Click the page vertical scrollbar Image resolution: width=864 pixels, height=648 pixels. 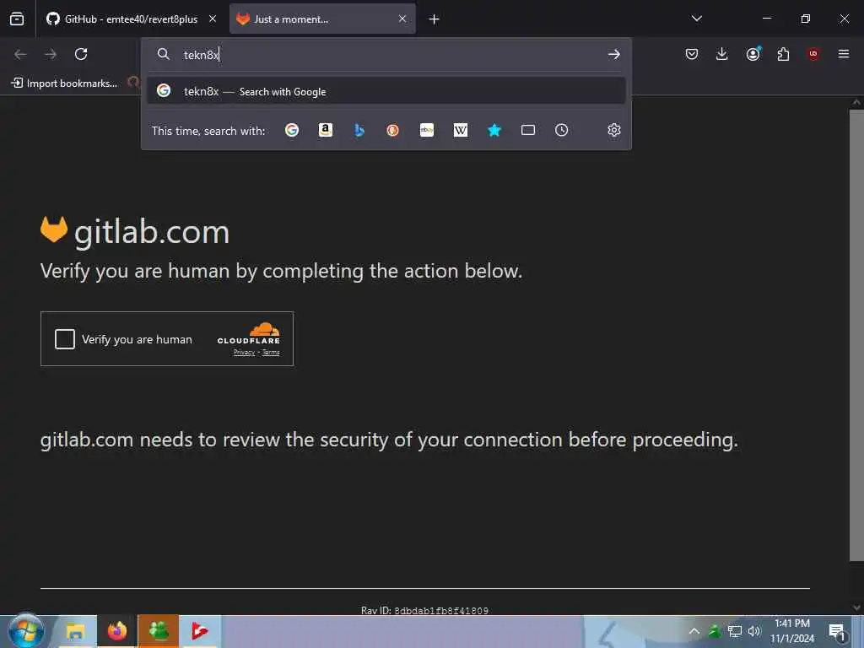[x=856, y=335]
